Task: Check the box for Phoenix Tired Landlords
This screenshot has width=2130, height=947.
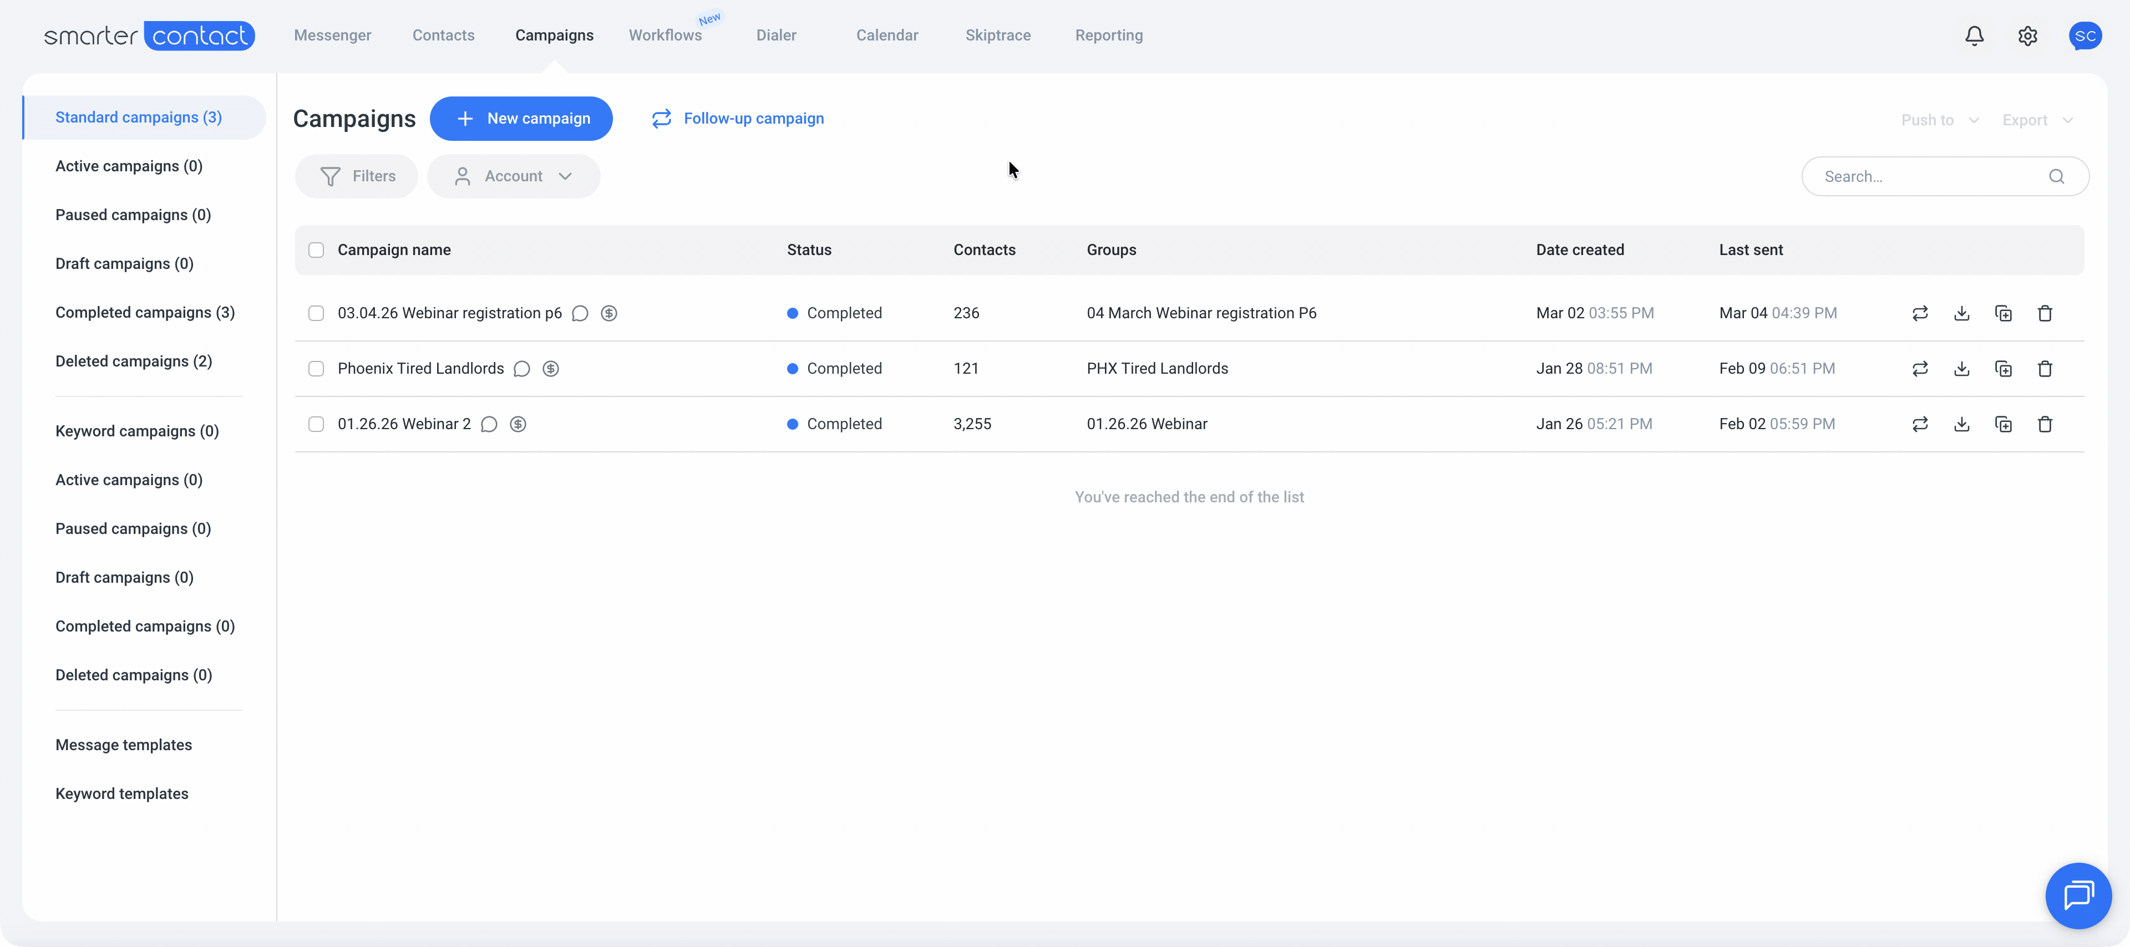Action: tap(316, 369)
